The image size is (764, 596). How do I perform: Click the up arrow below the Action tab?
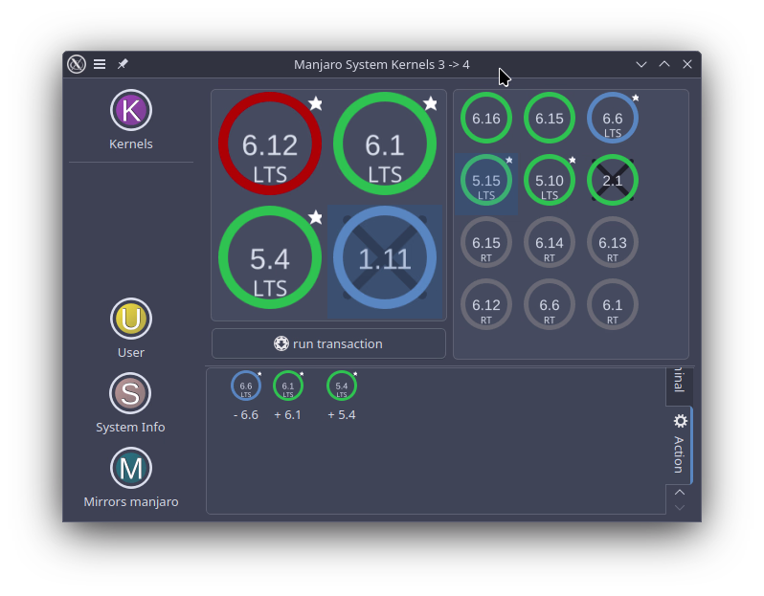click(680, 493)
